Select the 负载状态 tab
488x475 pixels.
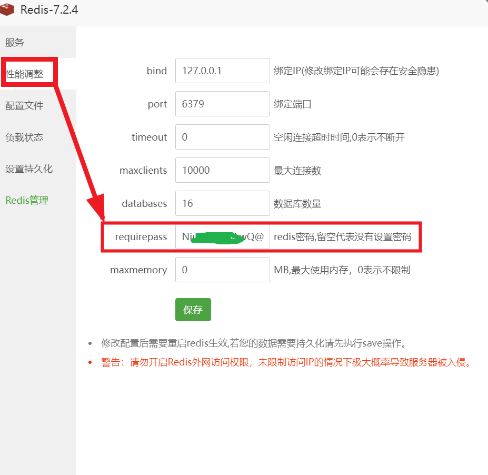24,137
